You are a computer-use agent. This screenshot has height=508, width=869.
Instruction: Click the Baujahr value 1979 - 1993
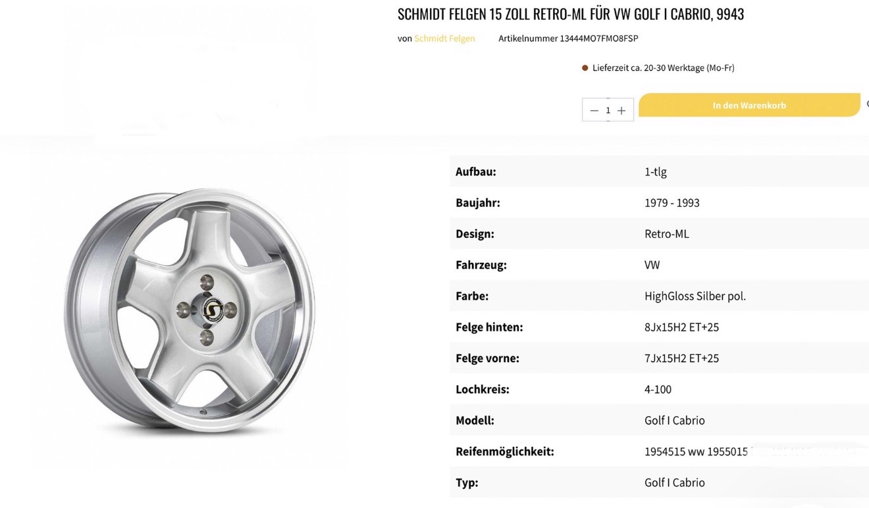click(671, 202)
